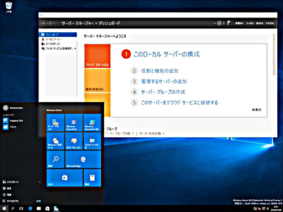Click the Server Manager vertical scrollbar
Screen dimensions: 283x212
click(275, 55)
